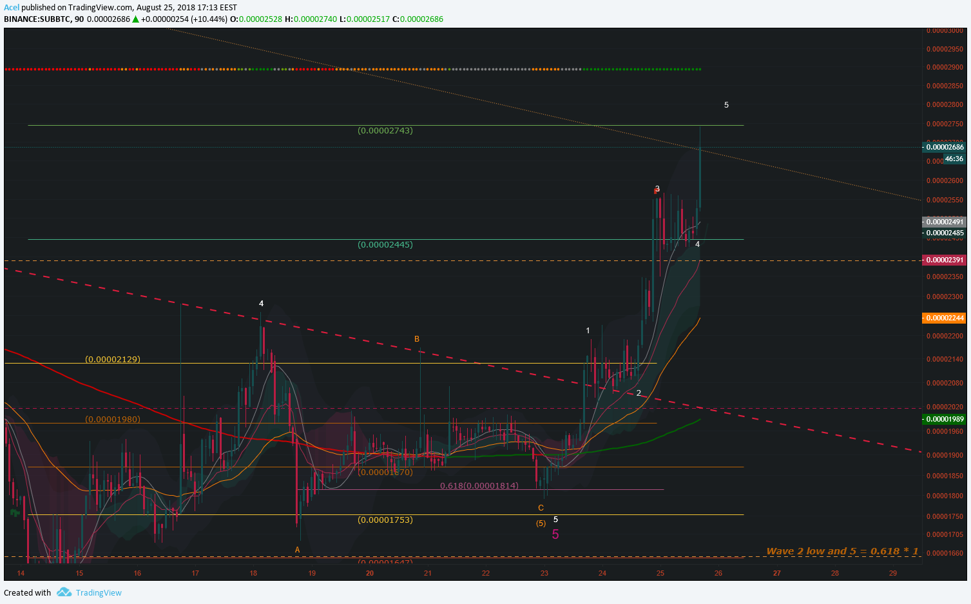Select the L:0.00002517 low value
The width and height of the screenshot is (971, 604).
pos(365,19)
